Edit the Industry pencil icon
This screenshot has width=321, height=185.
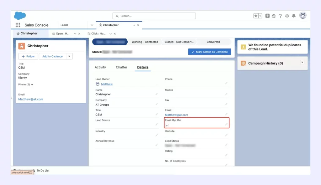tap(157, 135)
